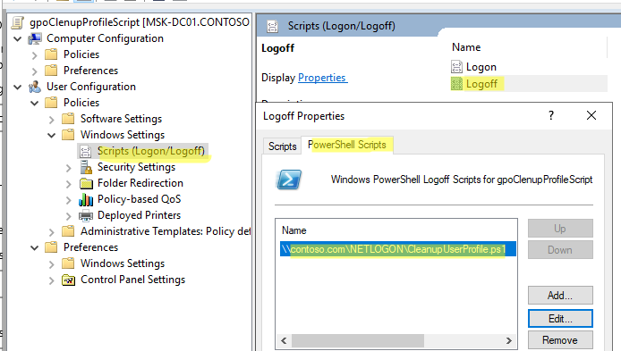Click the Edit... button

coord(560,319)
